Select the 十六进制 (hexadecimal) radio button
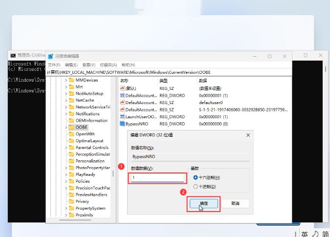 (196, 177)
